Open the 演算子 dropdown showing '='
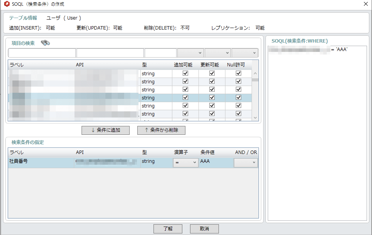372x235 pixels. pos(185,162)
